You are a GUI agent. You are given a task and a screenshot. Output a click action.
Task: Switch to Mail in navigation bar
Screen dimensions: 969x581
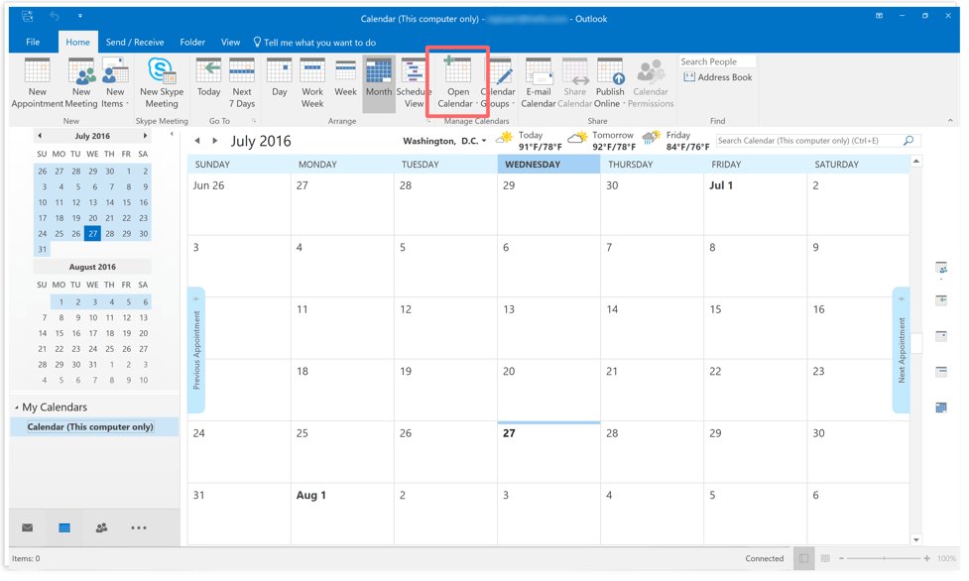pos(27,527)
